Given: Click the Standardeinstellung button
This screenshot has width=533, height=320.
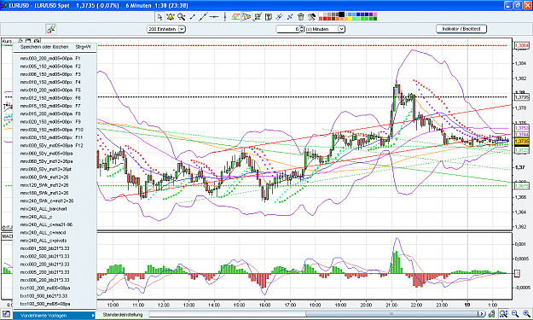Looking at the screenshot, I should (x=123, y=315).
